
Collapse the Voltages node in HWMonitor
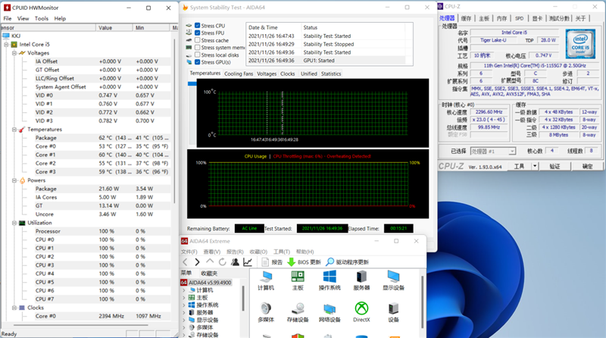pos(15,53)
